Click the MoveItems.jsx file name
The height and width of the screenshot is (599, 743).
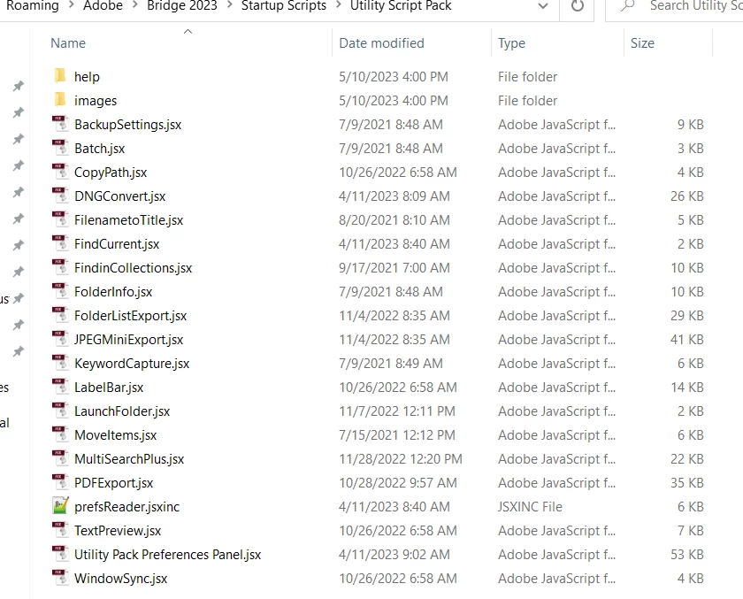point(115,435)
